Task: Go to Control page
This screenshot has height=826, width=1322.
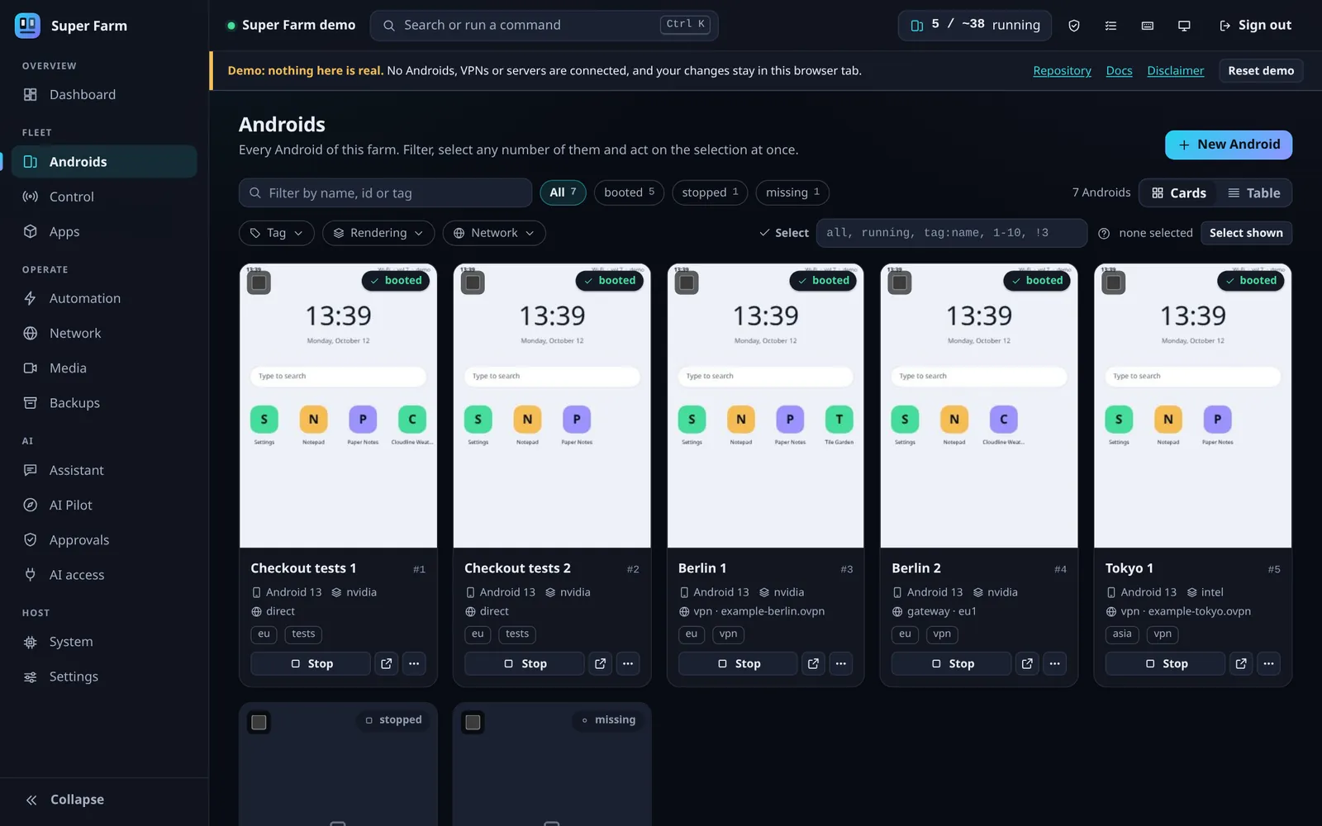Action: pos(104,197)
